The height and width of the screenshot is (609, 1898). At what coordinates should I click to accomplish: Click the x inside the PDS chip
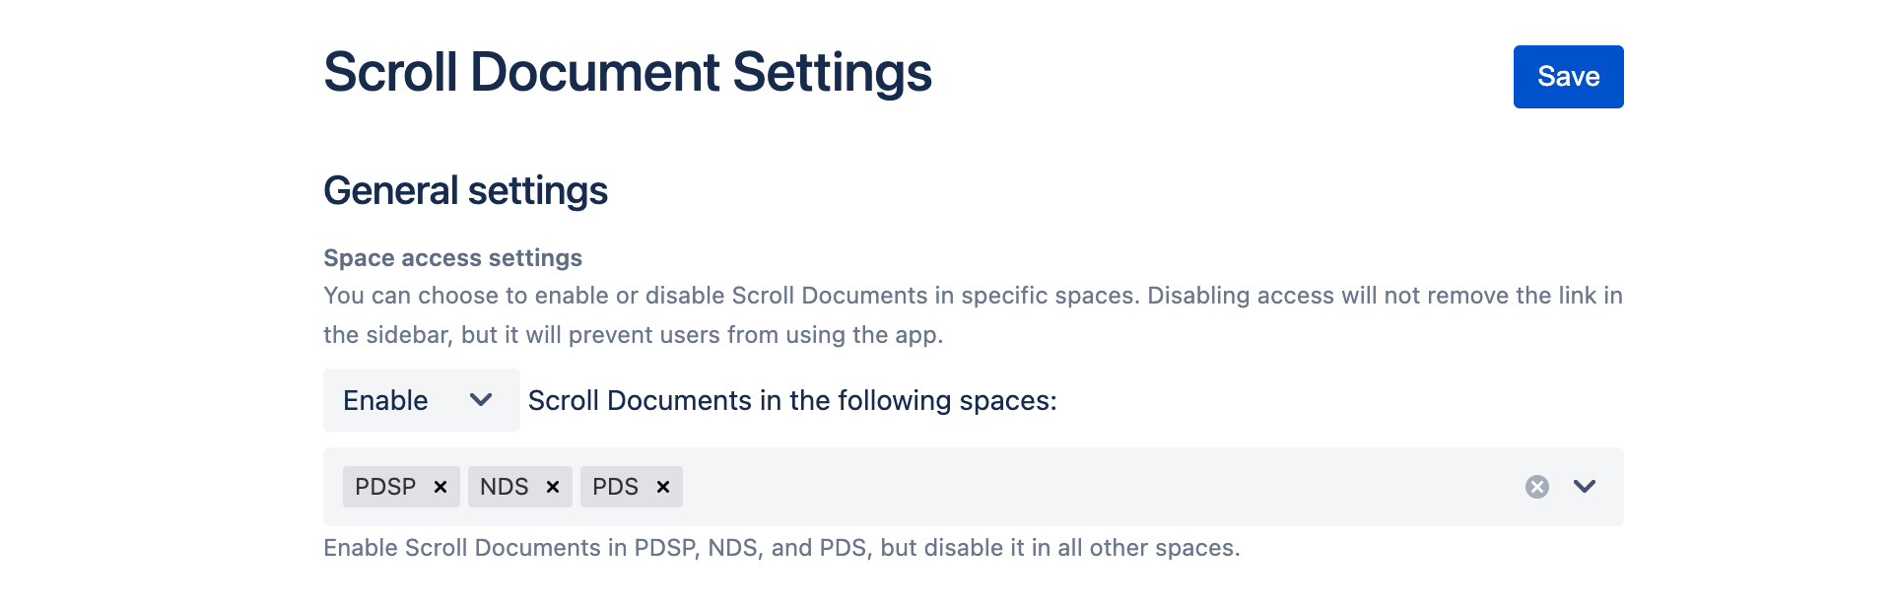pyautogui.click(x=662, y=486)
